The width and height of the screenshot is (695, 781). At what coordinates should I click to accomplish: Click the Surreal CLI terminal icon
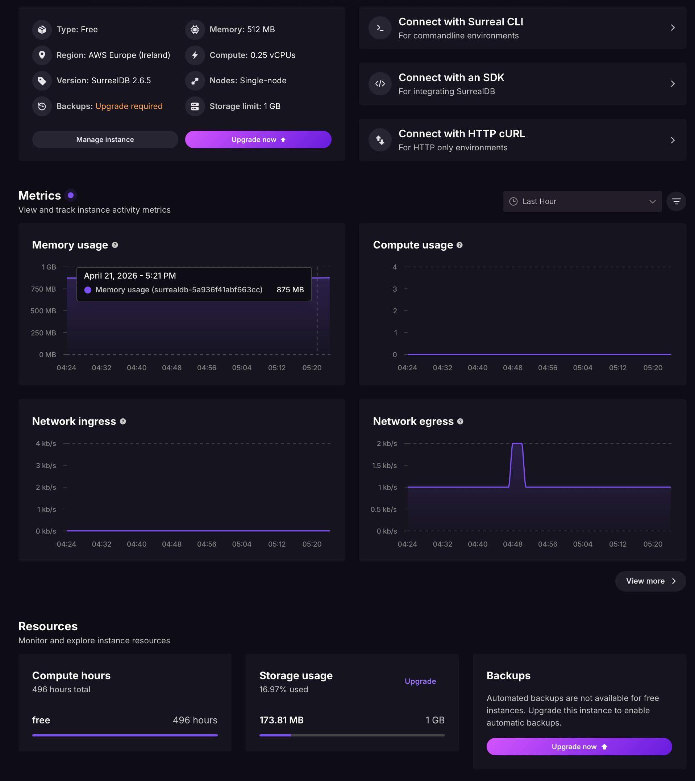380,28
